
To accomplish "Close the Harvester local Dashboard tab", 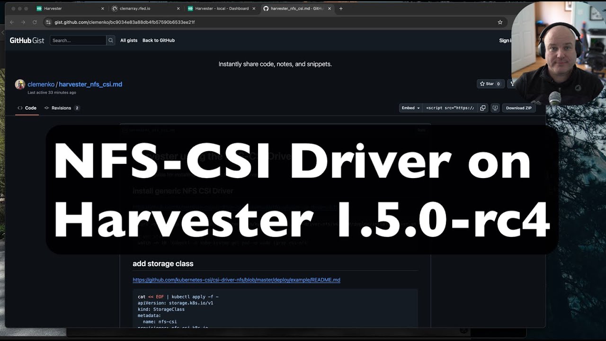I will click(x=254, y=9).
